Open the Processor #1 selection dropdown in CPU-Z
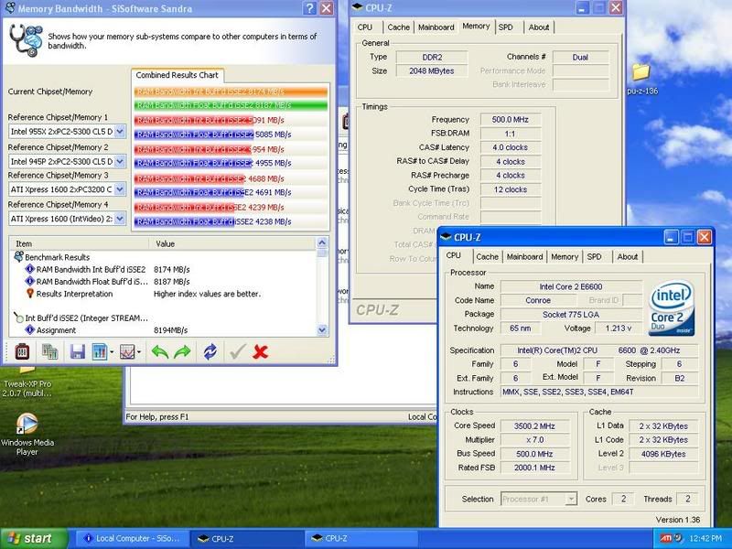Image resolution: width=732 pixels, height=549 pixels. click(571, 499)
